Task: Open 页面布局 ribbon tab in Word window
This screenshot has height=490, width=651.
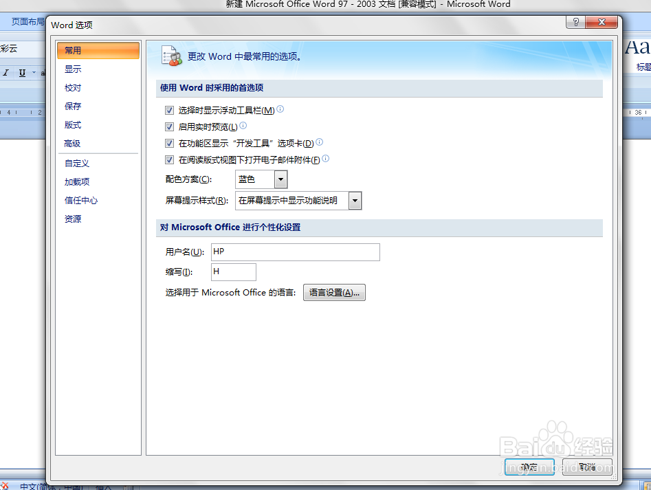Action: 27,21
